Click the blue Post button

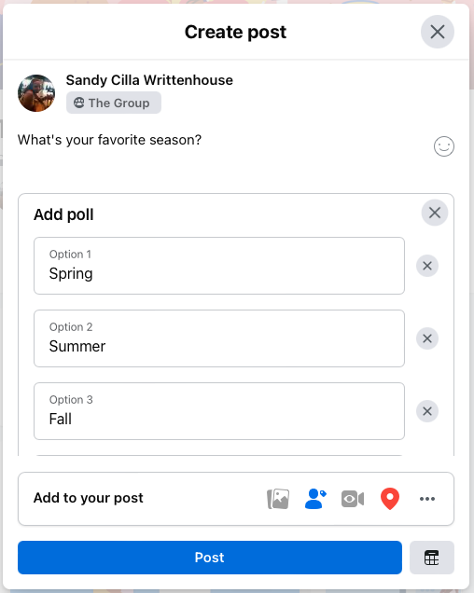pos(210,558)
